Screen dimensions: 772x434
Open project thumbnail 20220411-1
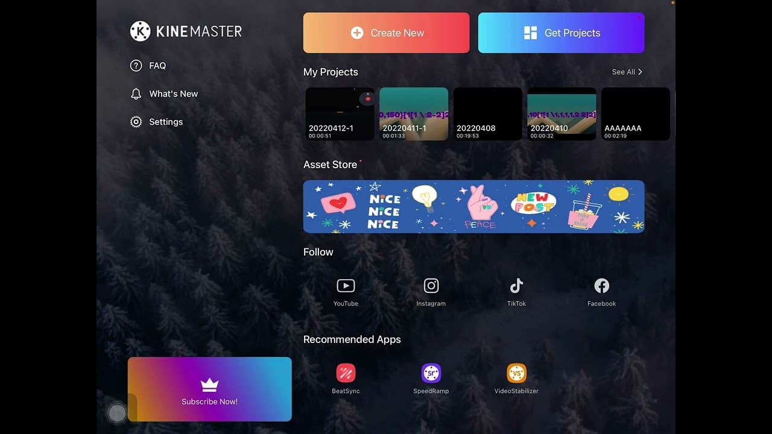[x=414, y=114]
